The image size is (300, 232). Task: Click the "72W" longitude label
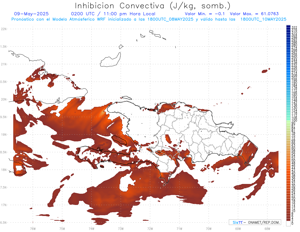coord(150,228)
